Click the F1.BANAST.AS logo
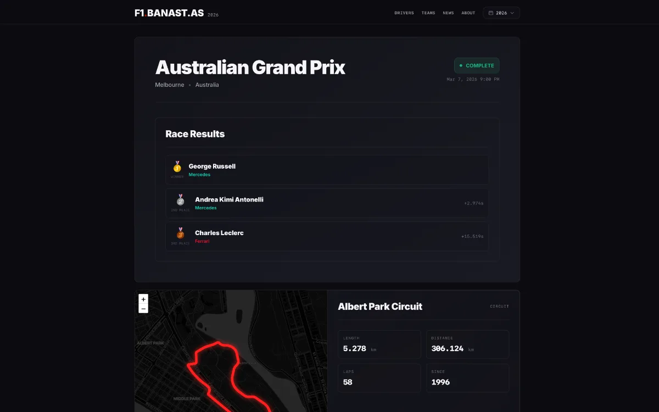Viewport: 659px width, 412px height. point(169,12)
